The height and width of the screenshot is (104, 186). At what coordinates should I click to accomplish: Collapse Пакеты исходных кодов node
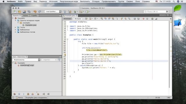click(x=15, y=21)
